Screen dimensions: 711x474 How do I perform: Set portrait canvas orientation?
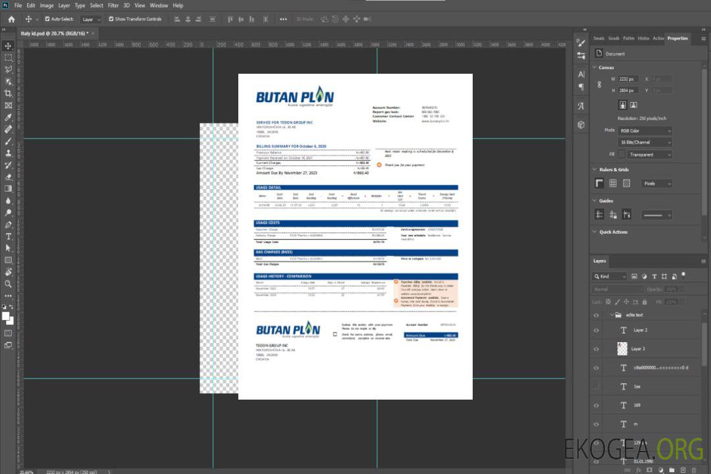[623, 105]
